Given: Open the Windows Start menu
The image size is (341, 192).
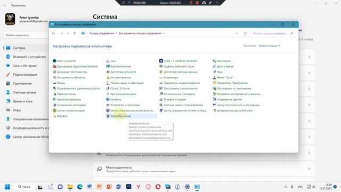Looking at the screenshot, I should click(7, 187).
